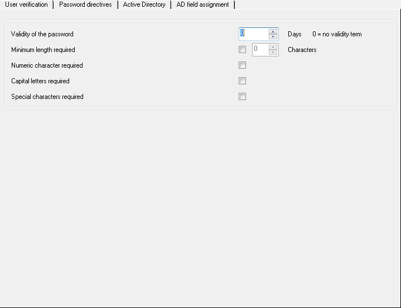Screen dimensions: 401x308
Task: Switch to the User verification tab
Action: coord(26,4)
